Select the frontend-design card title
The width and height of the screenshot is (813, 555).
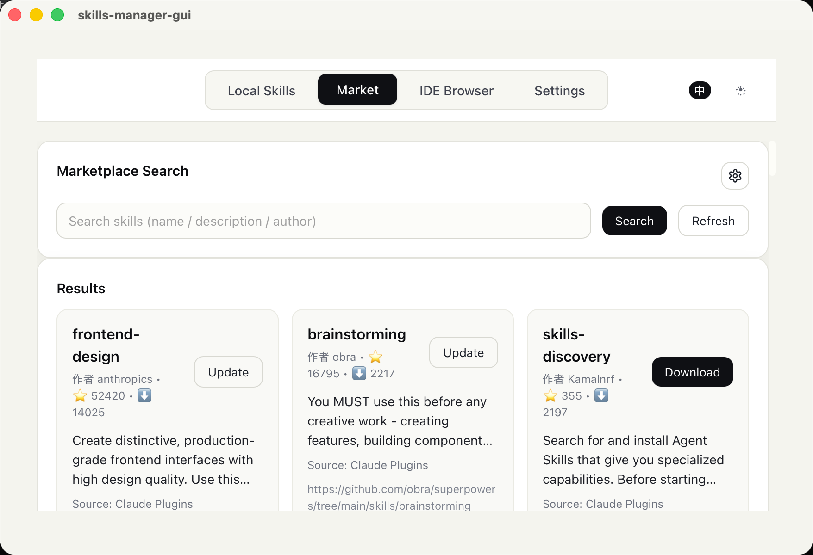(x=106, y=345)
